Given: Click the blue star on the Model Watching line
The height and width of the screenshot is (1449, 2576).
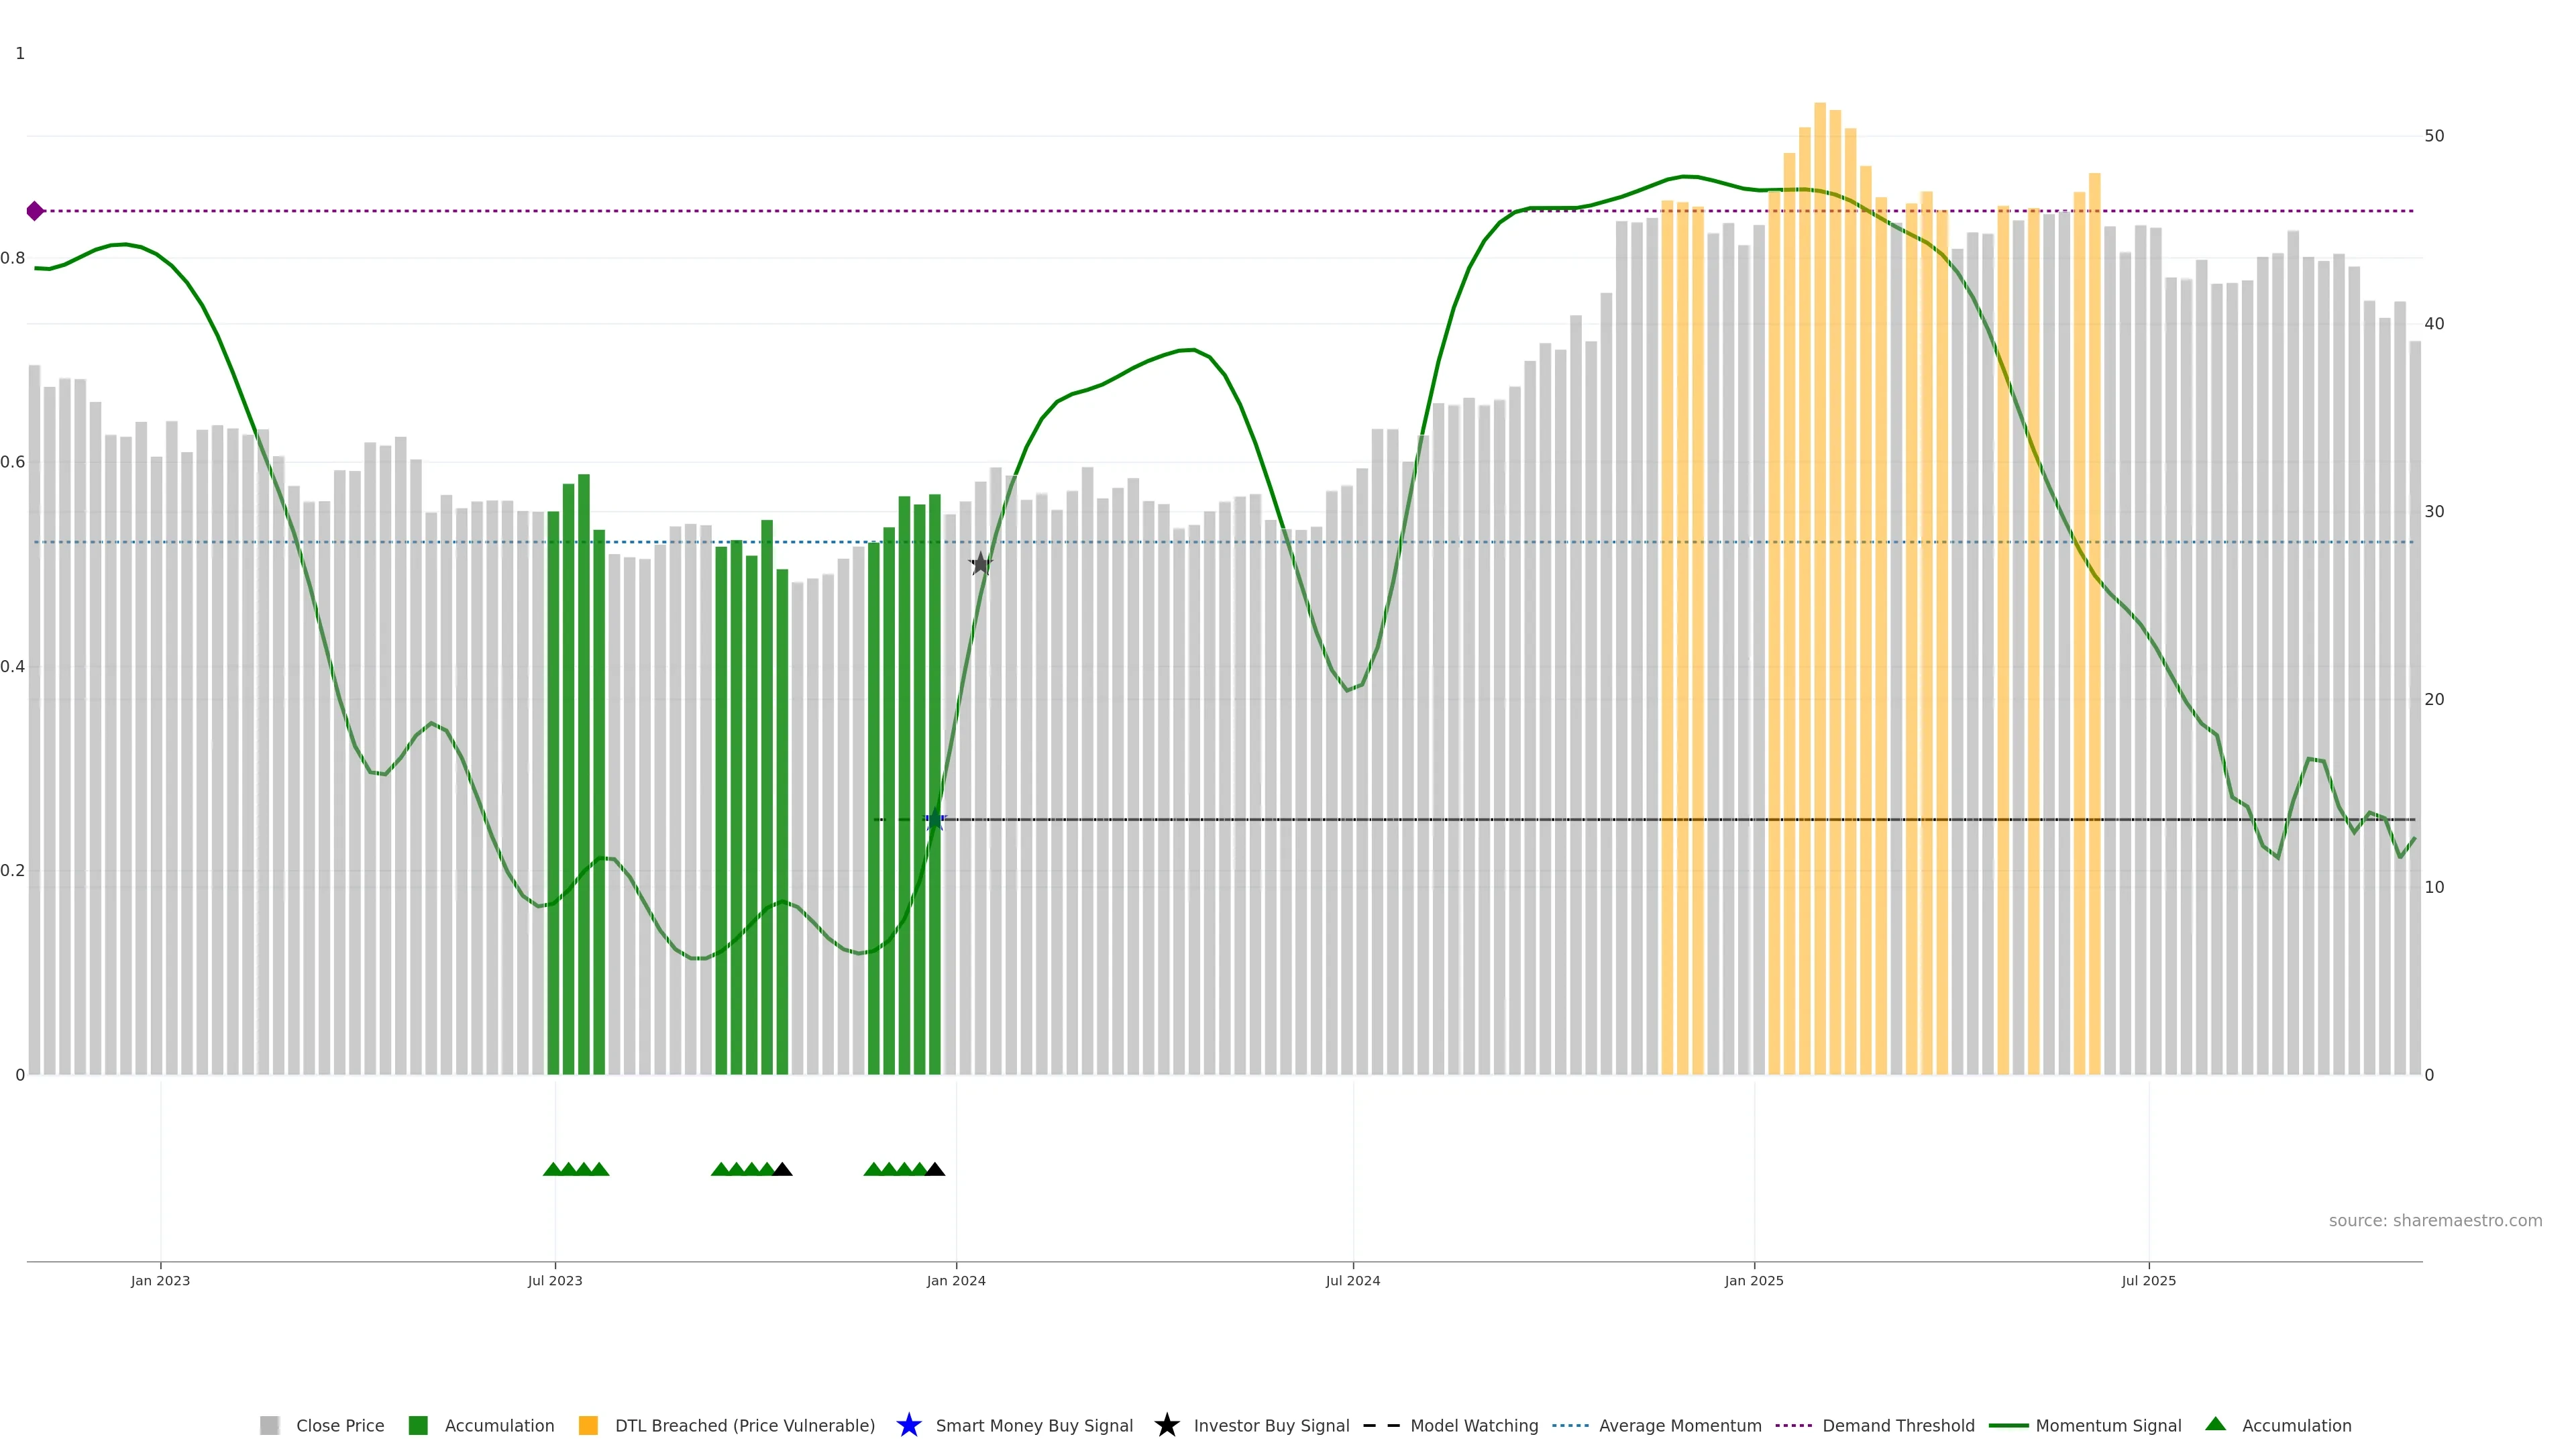Looking at the screenshot, I should point(935,820).
